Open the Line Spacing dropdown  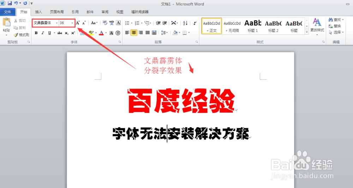click(x=164, y=33)
